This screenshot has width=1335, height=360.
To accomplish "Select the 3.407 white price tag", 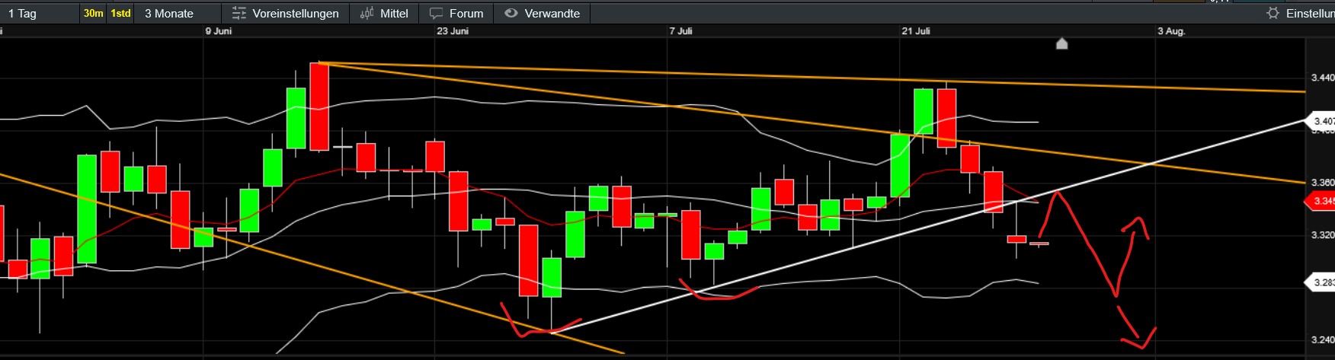I will pos(1321,121).
